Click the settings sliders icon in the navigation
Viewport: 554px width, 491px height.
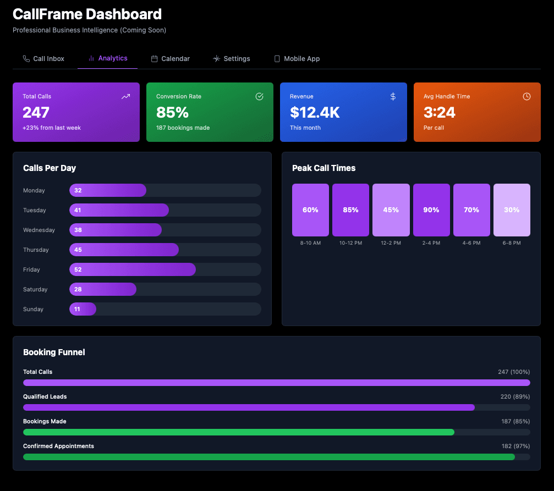216,58
